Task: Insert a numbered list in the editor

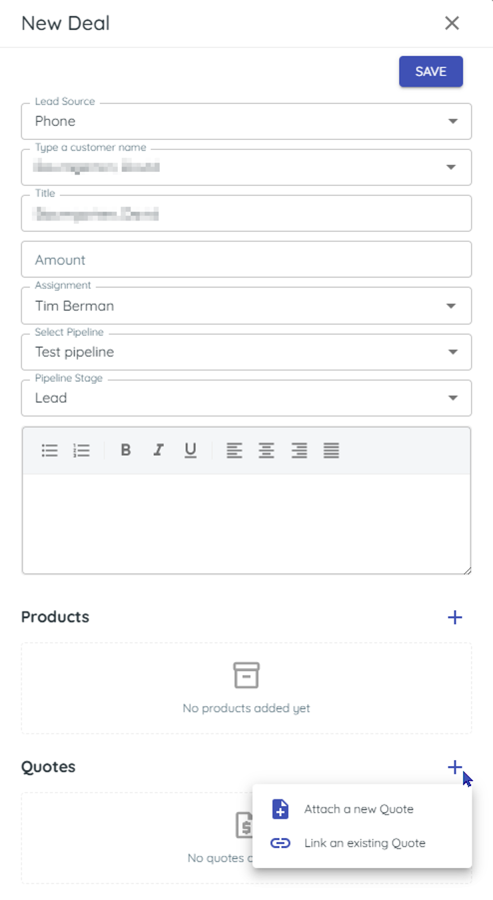Action: pos(82,451)
